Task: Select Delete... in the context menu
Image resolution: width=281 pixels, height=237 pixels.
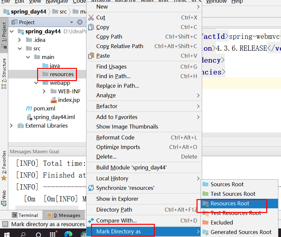Action: tap(144, 157)
